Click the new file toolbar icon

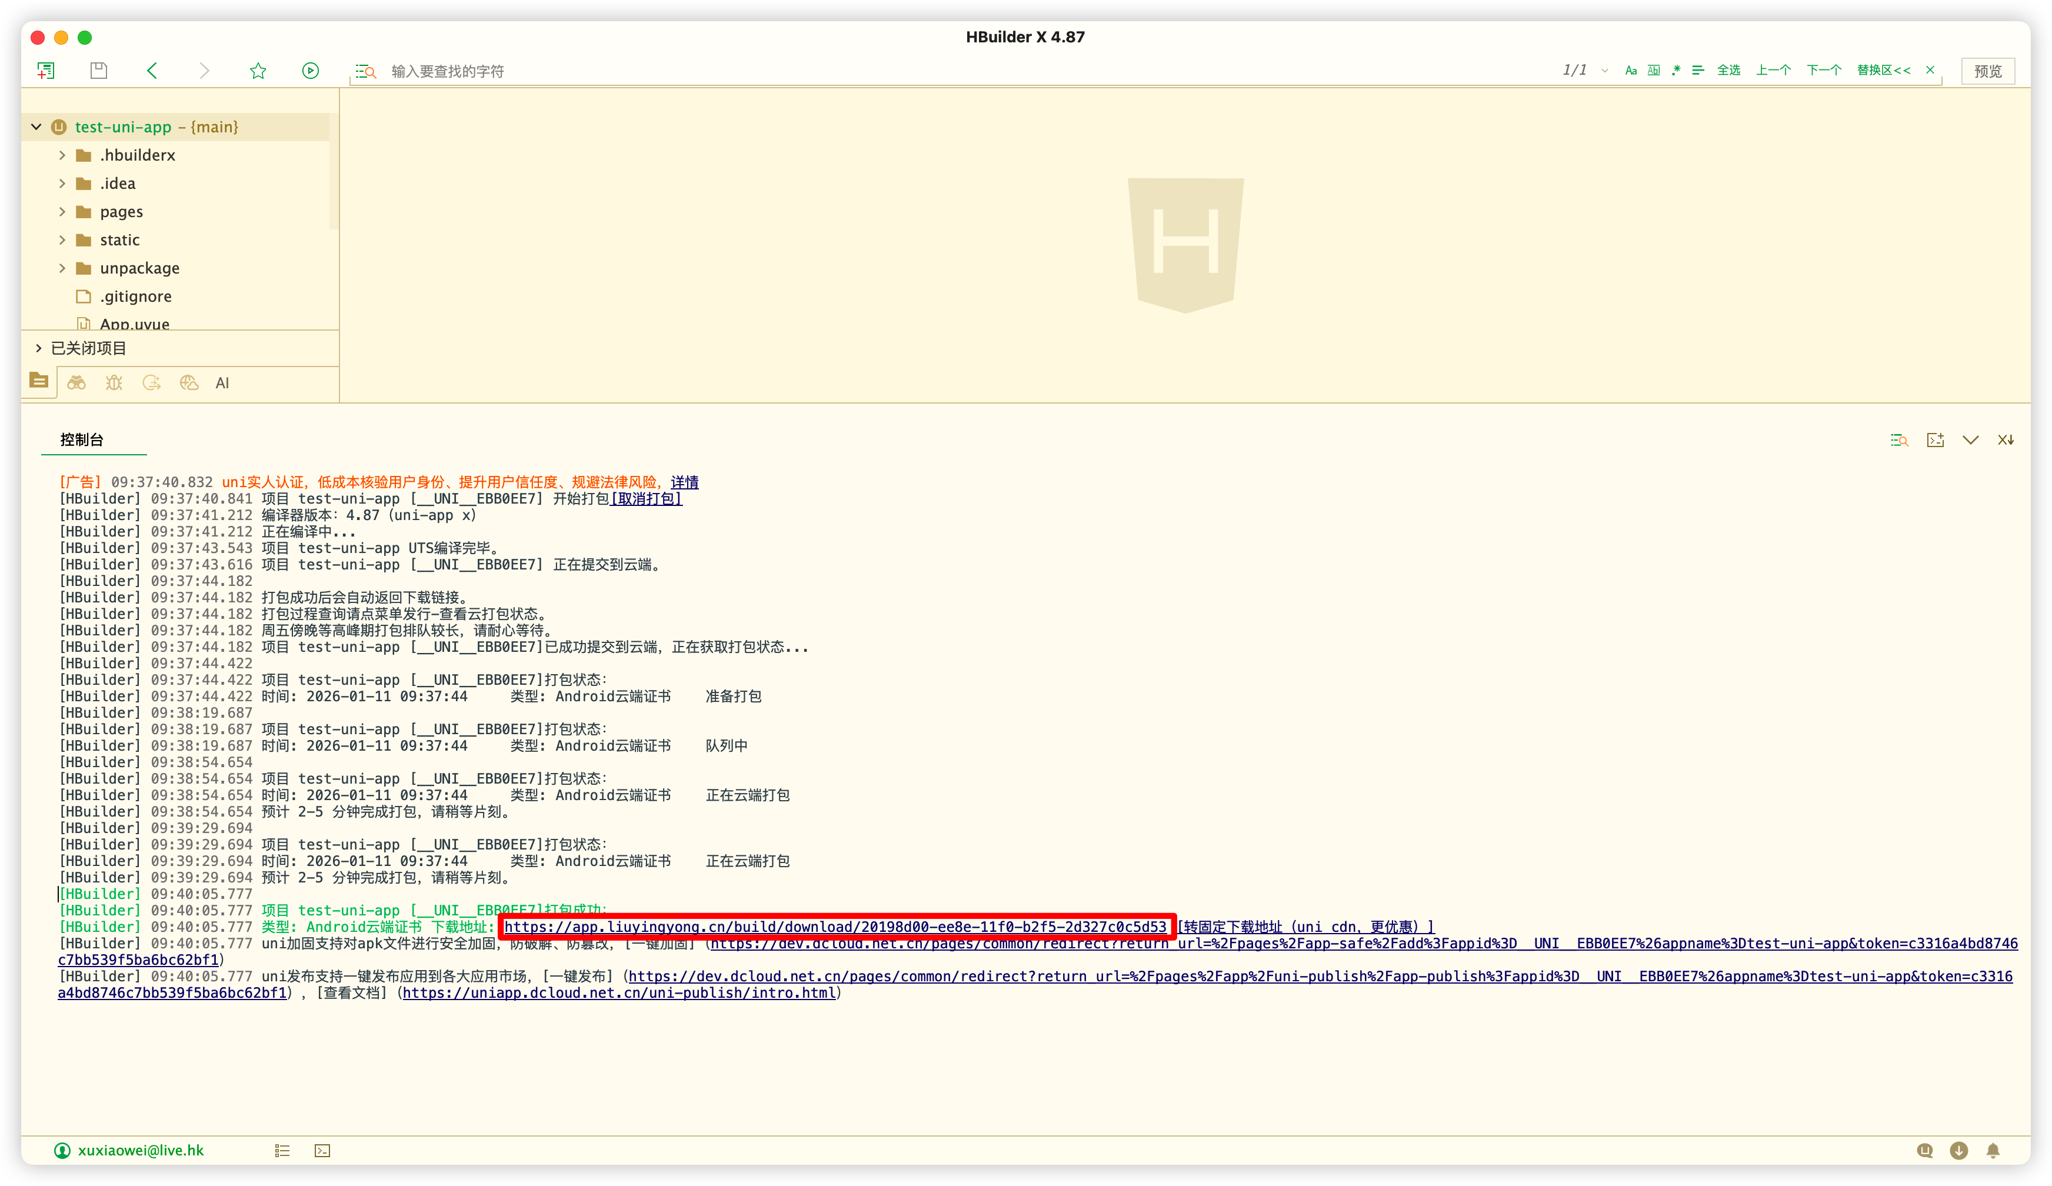(x=46, y=71)
